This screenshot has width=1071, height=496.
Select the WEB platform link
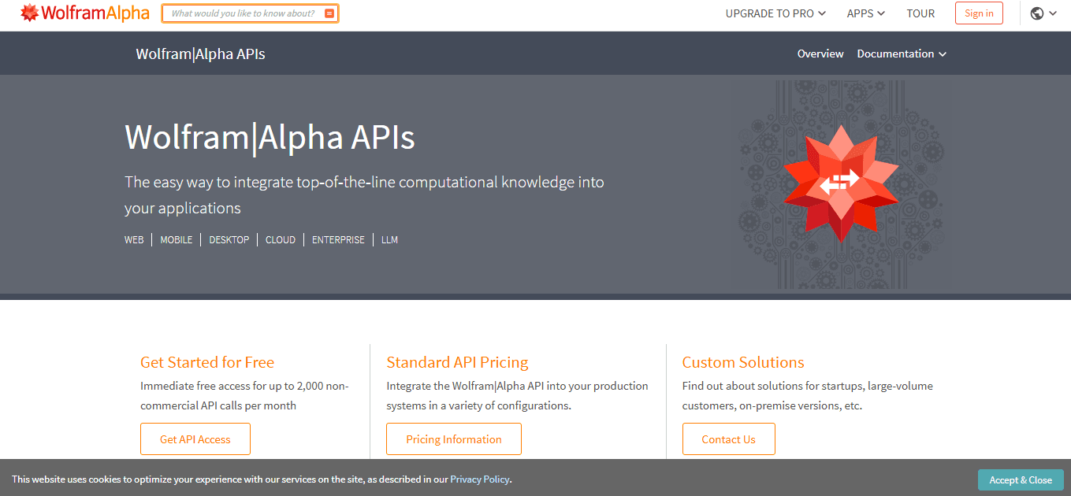click(134, 239)
